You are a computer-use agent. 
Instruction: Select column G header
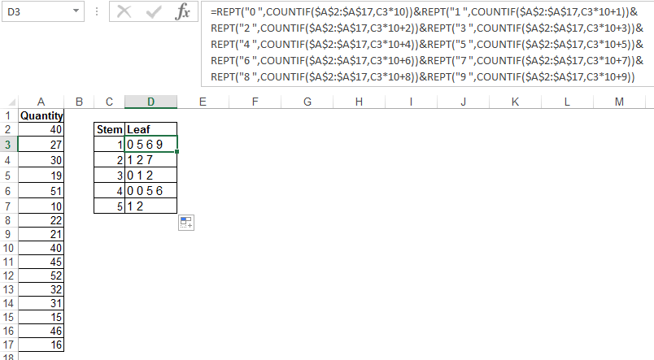coord(307,102)
